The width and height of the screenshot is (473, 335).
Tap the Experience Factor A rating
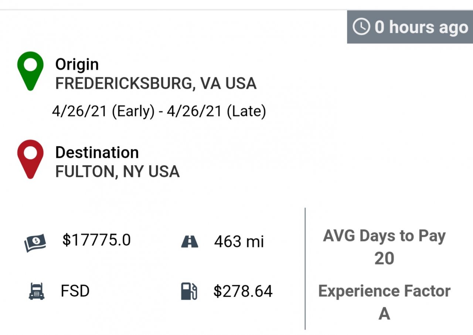pyautogui.click(x=384, y=302)
